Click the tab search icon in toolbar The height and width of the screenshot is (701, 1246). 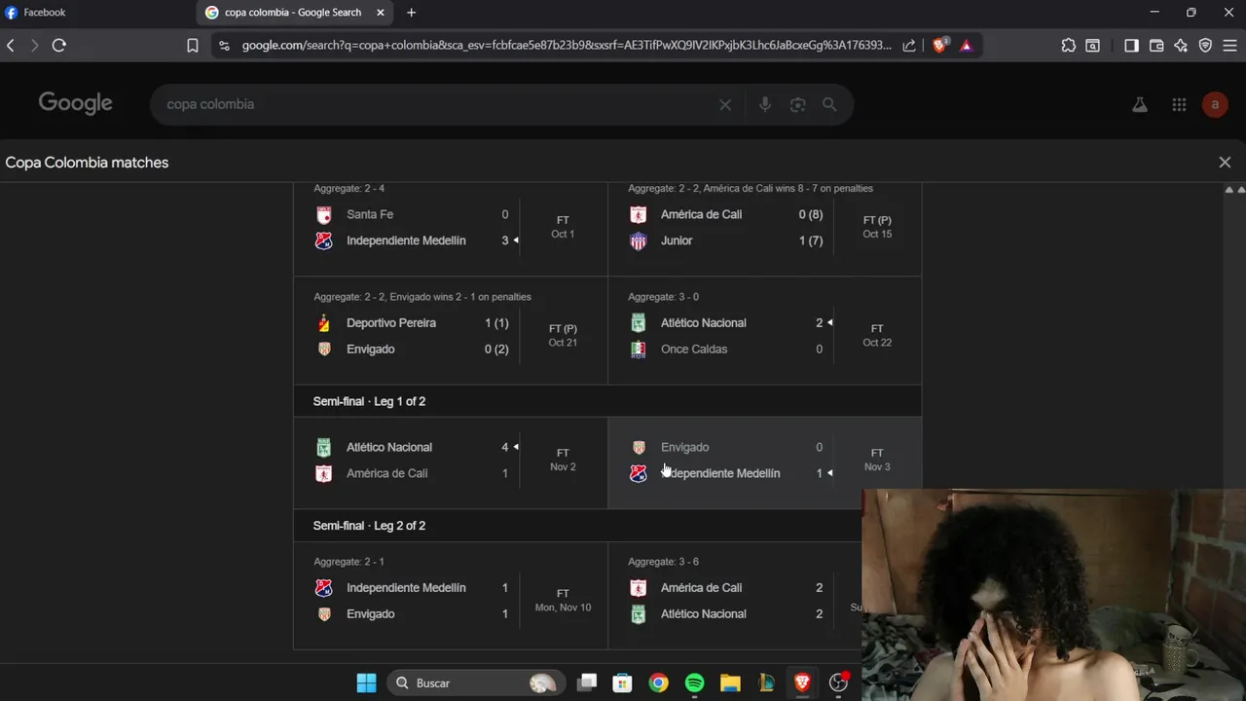point(1093,45)
